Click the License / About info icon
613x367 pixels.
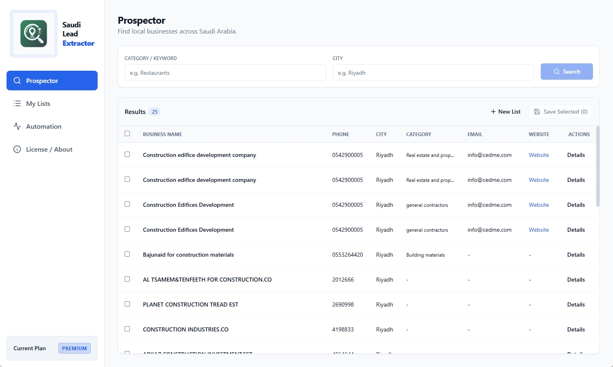17,149
